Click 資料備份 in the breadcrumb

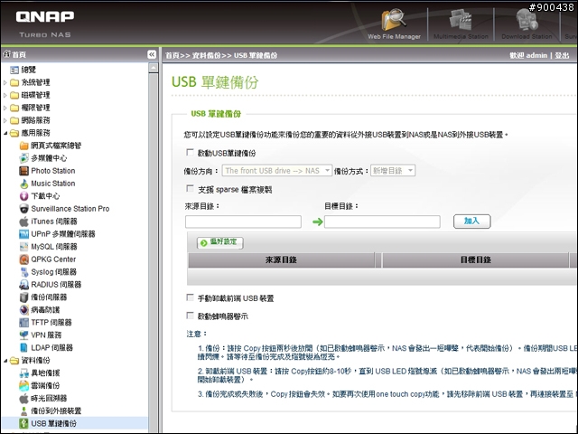(x=206, y=55)
